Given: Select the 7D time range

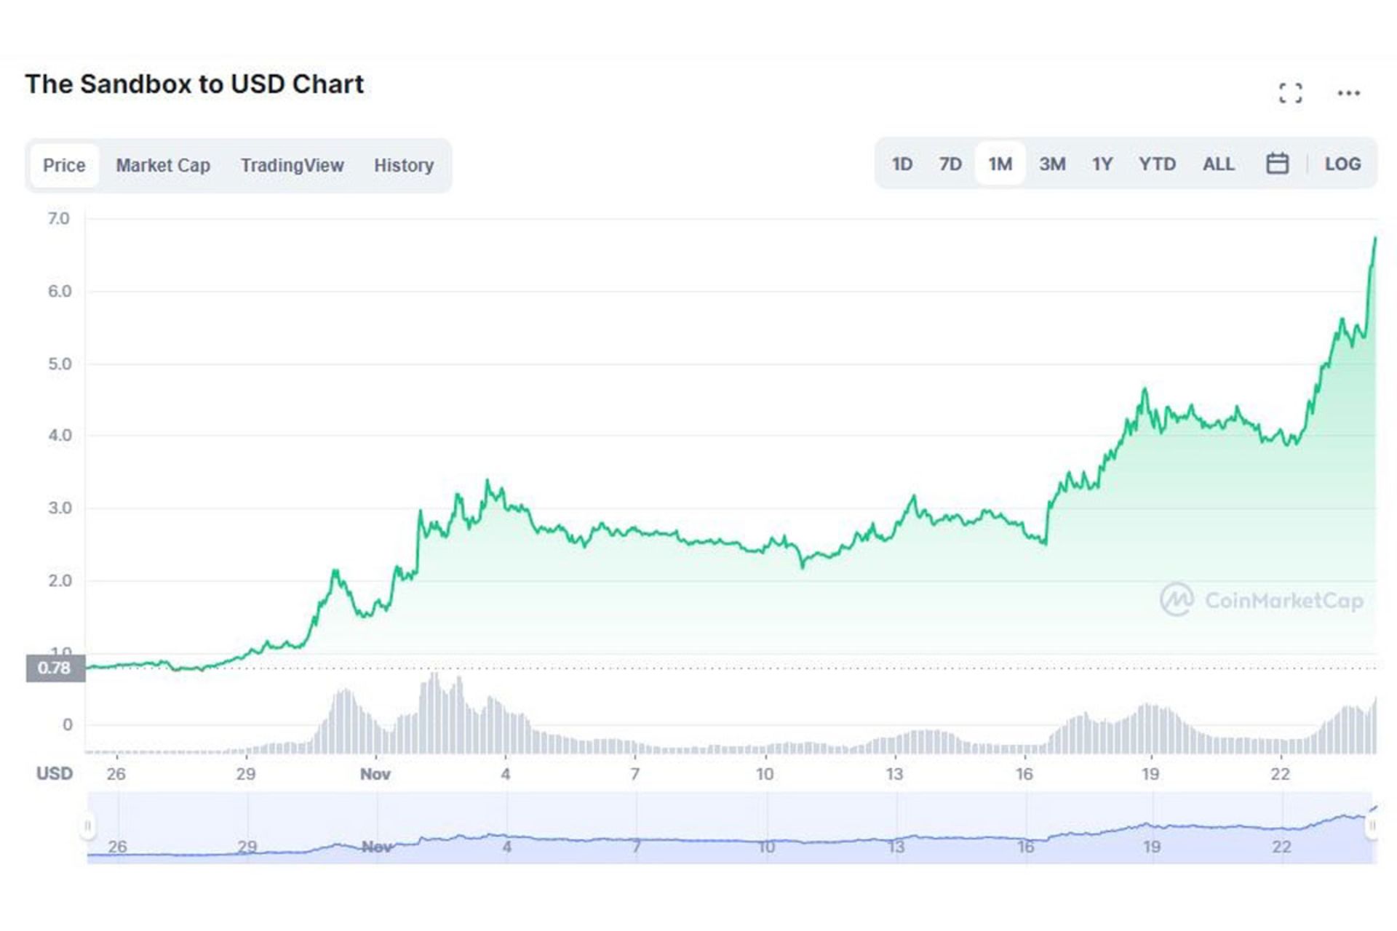Looking at the screenshot, I should [x=950, y=164].
